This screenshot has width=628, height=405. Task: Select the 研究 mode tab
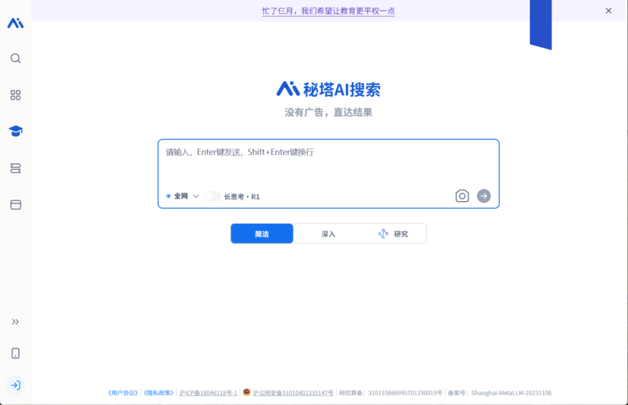[x=393, y=234]
